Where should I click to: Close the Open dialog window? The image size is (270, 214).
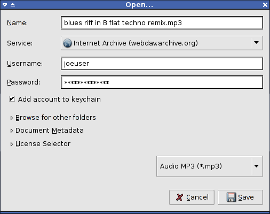pyautogui.click(x=265, y=5)
